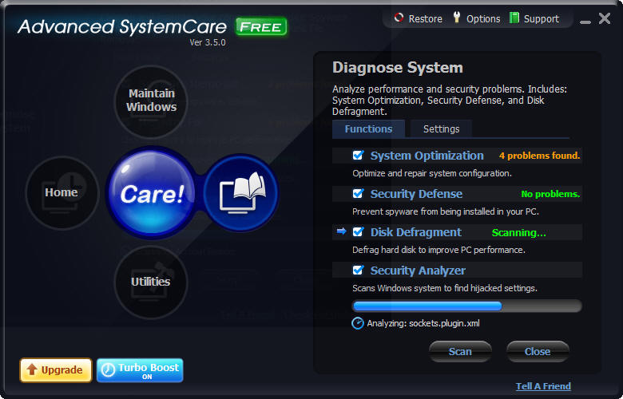Open the Maintain Windows circle

(x=151, y=101)
